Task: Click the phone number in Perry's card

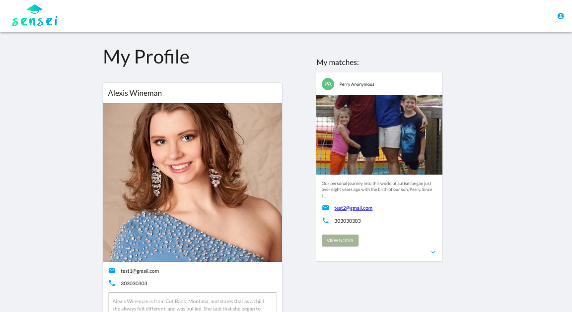Action: point(347,221)
